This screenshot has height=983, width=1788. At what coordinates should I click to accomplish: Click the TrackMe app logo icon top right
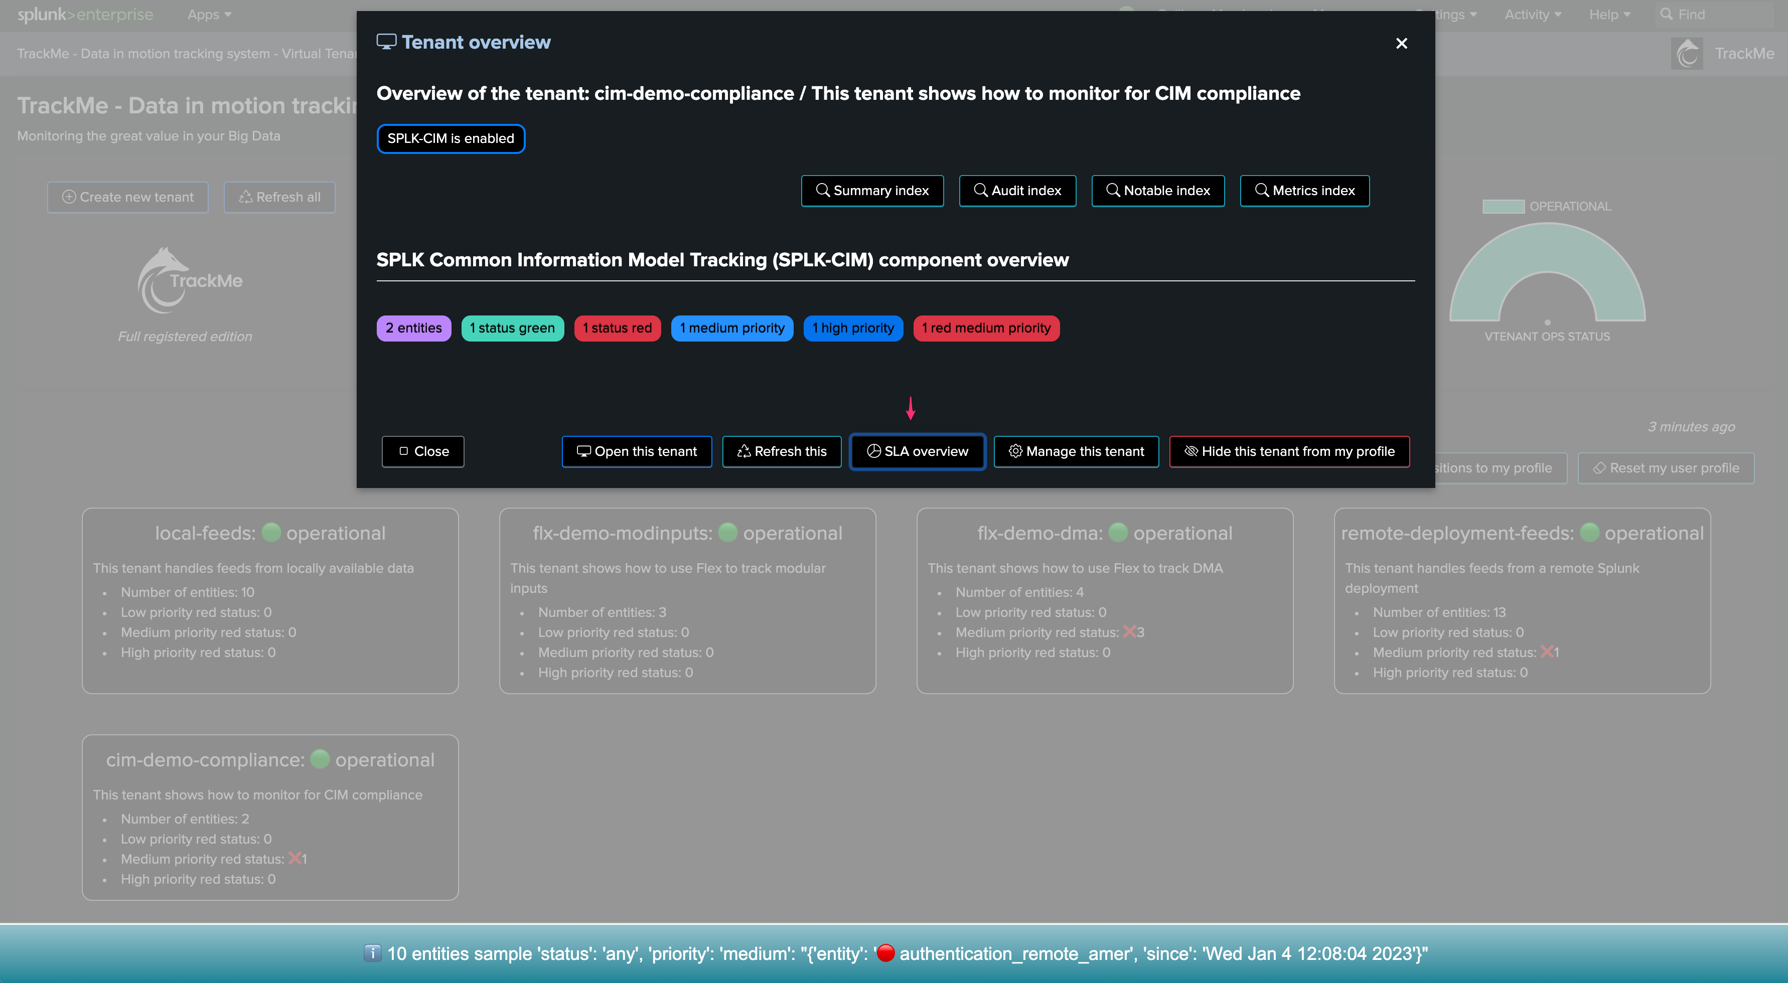click(1687, 54)
